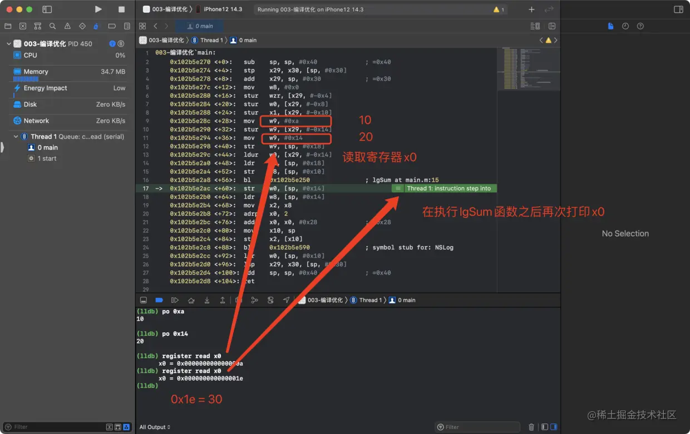Click '0 main' in editor jump bar

coord(244,41)
